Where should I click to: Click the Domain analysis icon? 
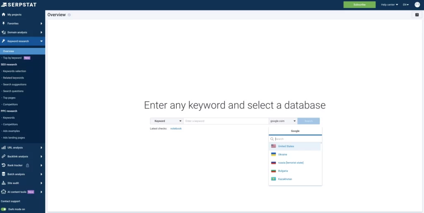pyautogui.click(x=3, y=32)
